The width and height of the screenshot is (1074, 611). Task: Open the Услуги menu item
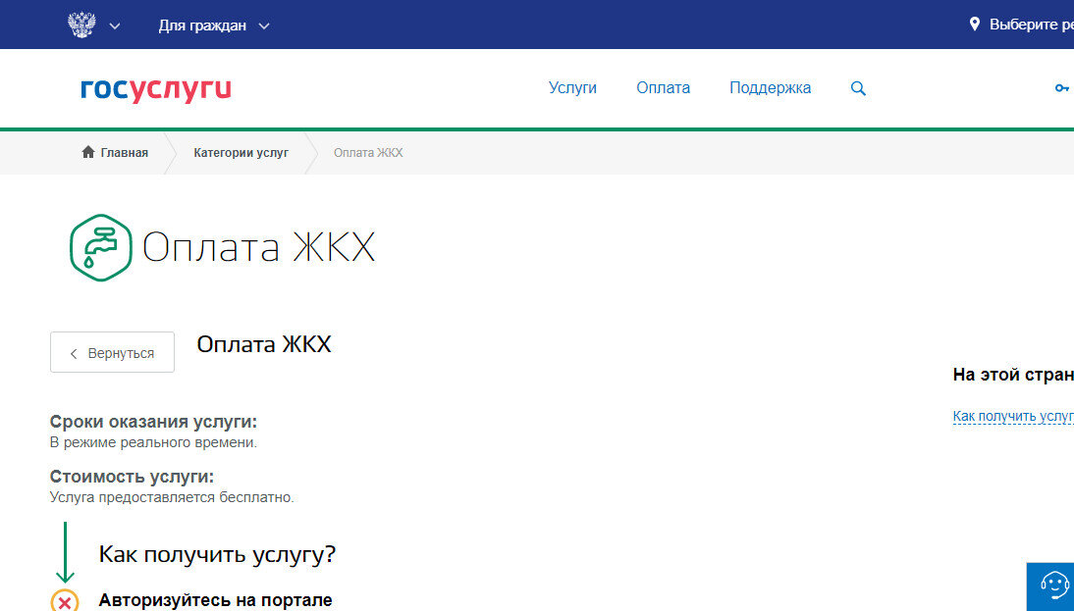point(572,87)
